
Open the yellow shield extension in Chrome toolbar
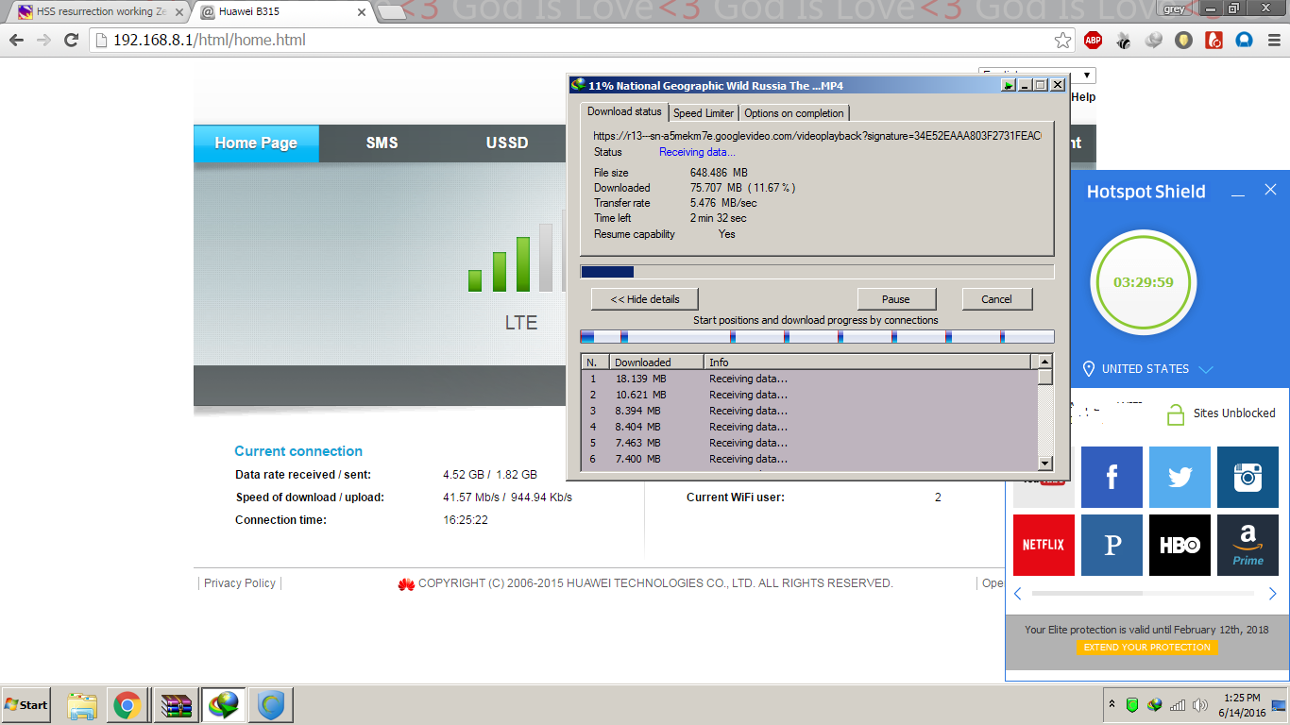coord(1183,41)
